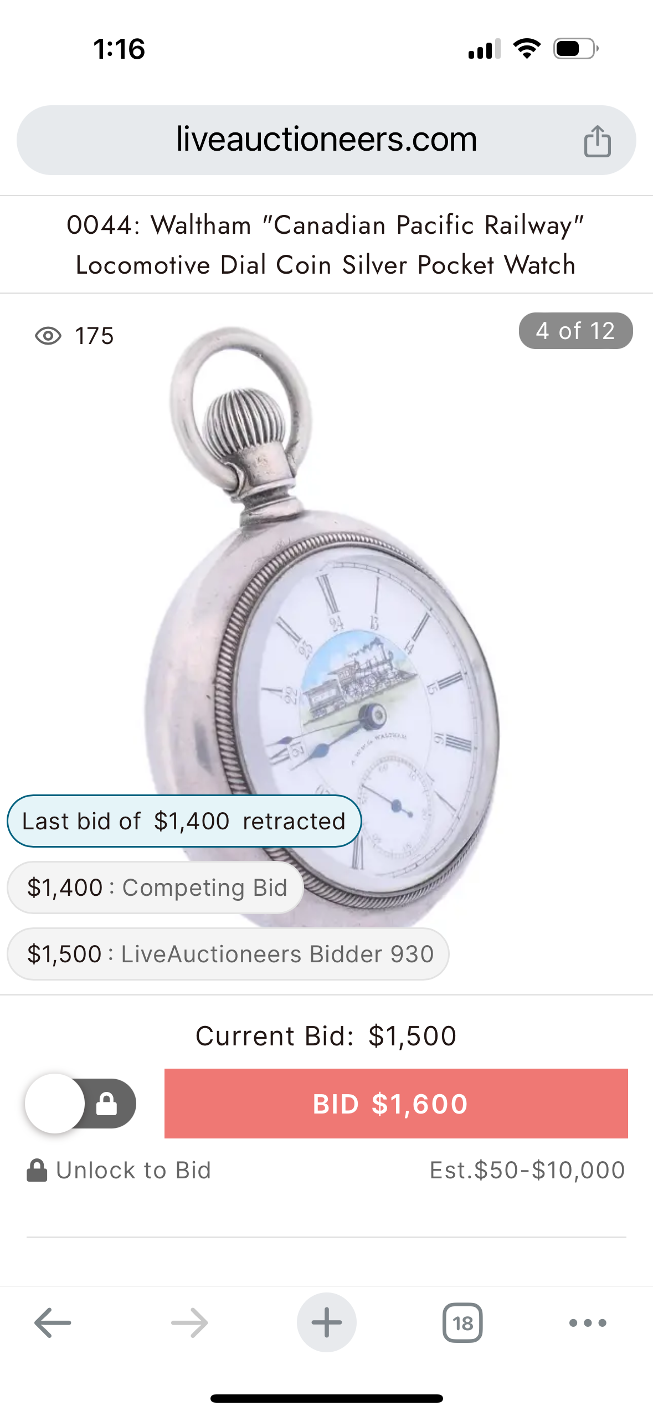Tap the 4 of 12 image counter
Viewport: 653px width, 1416px height.
[x=575, y=331]
